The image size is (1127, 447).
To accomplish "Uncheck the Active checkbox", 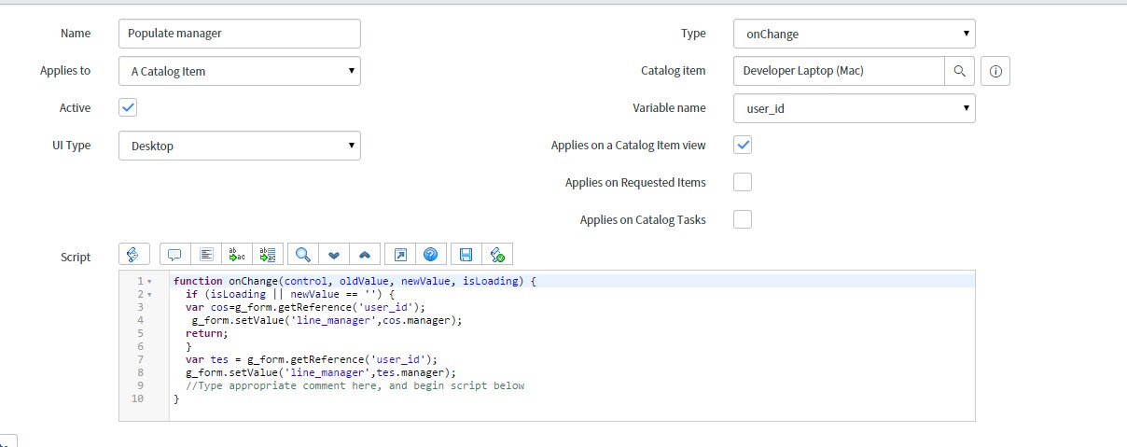I will click(x=128, y=107).
